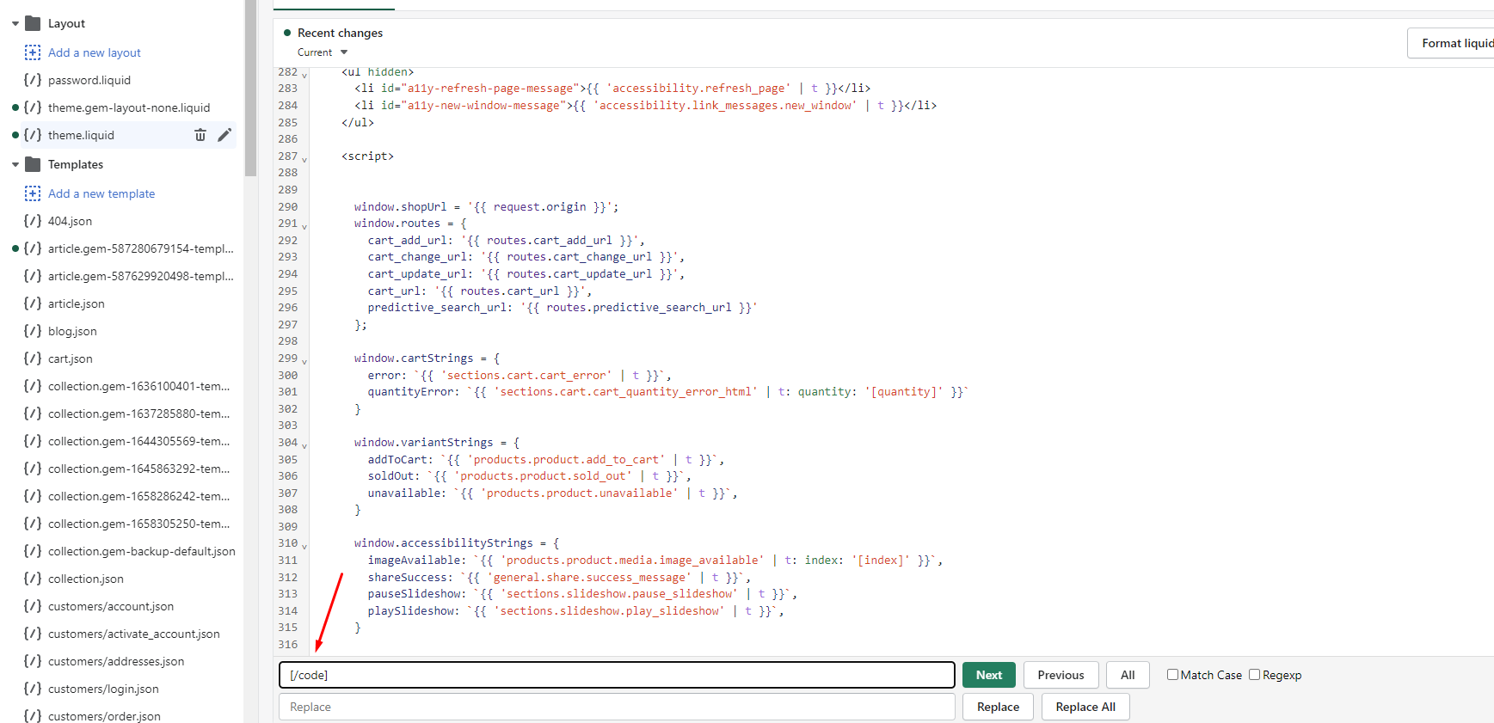Click the Add a new layout icon
Screen dimensions: 1494x723
[33, 52]
